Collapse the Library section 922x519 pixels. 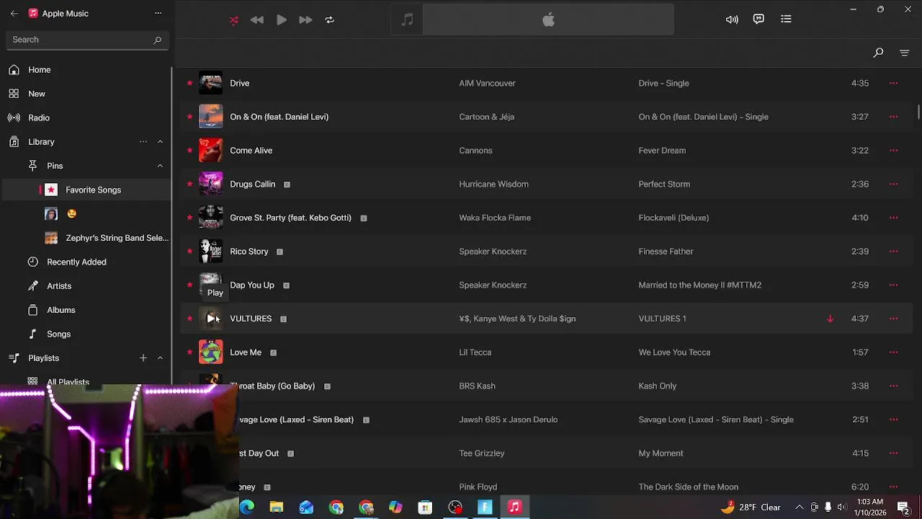(x=160, y=142)
